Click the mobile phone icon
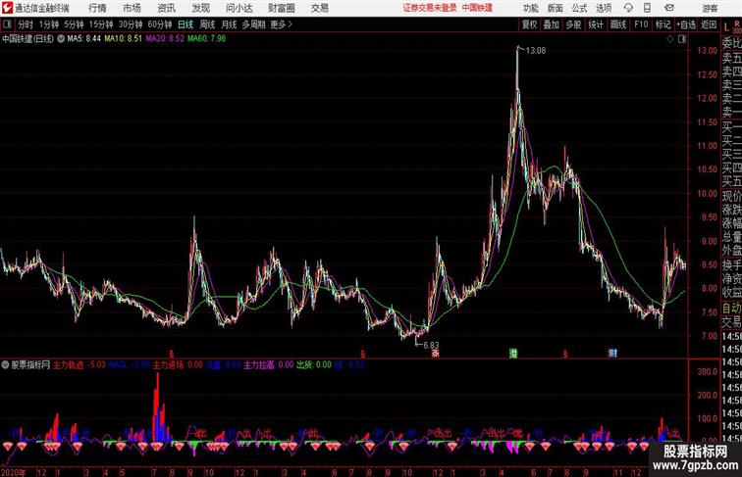 (647, 8)
